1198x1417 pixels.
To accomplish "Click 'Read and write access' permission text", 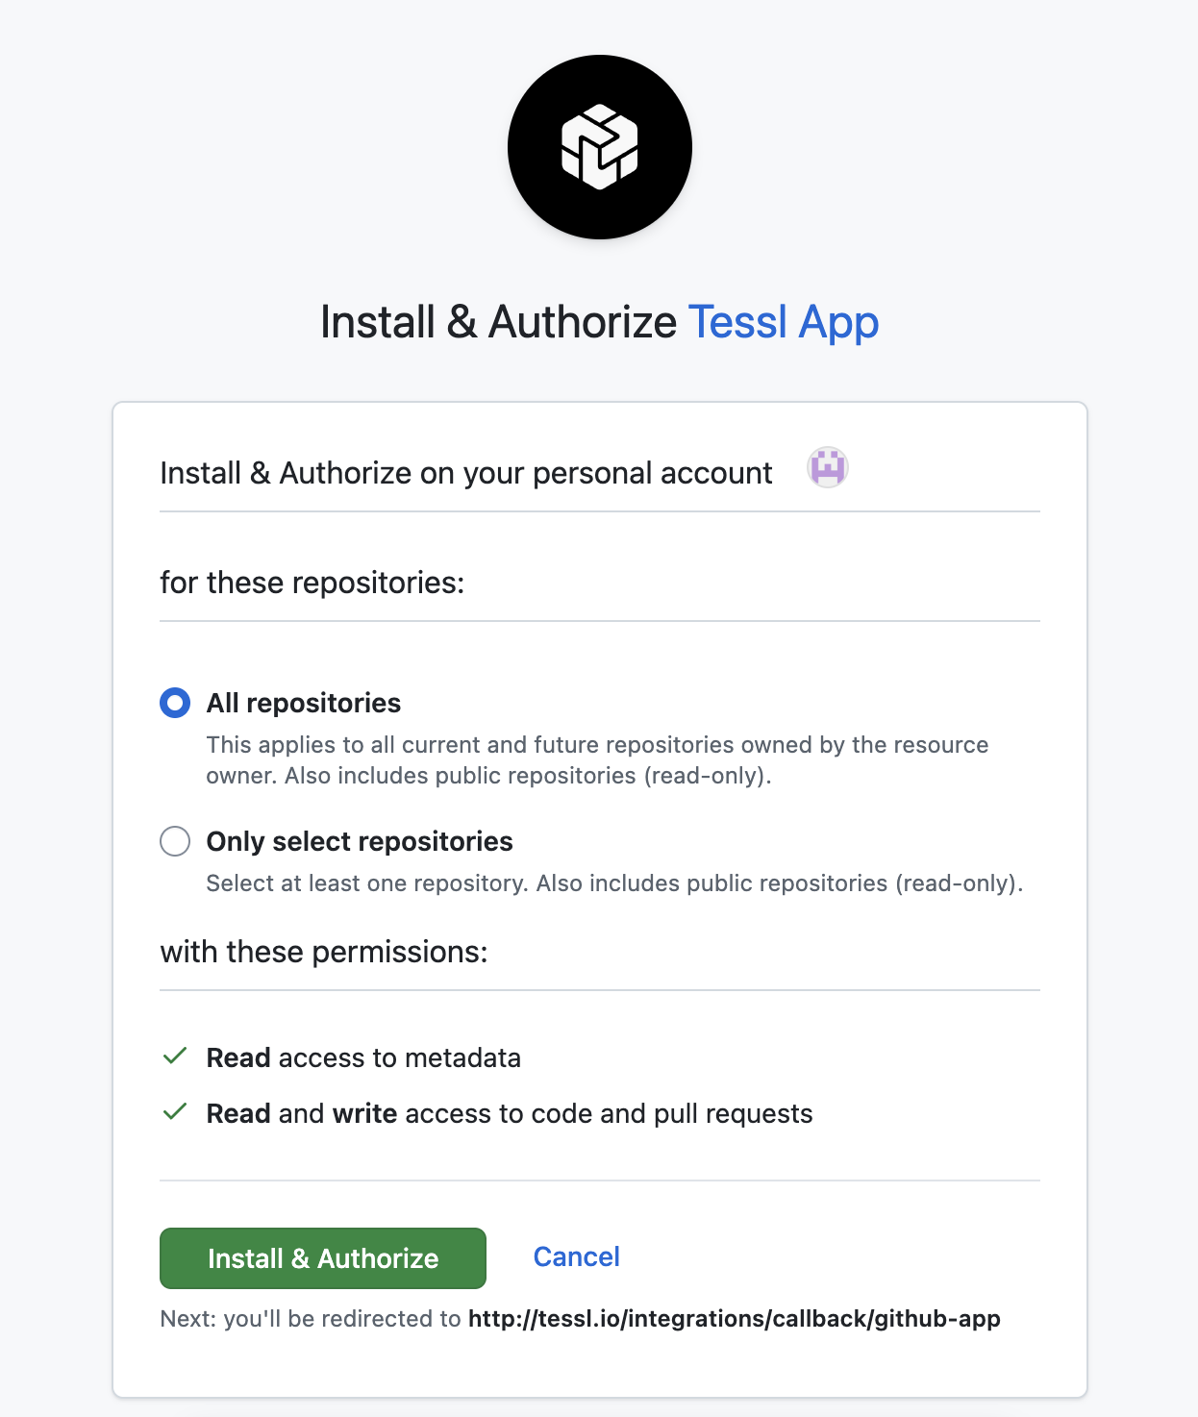I will [x=509, y=1113].
